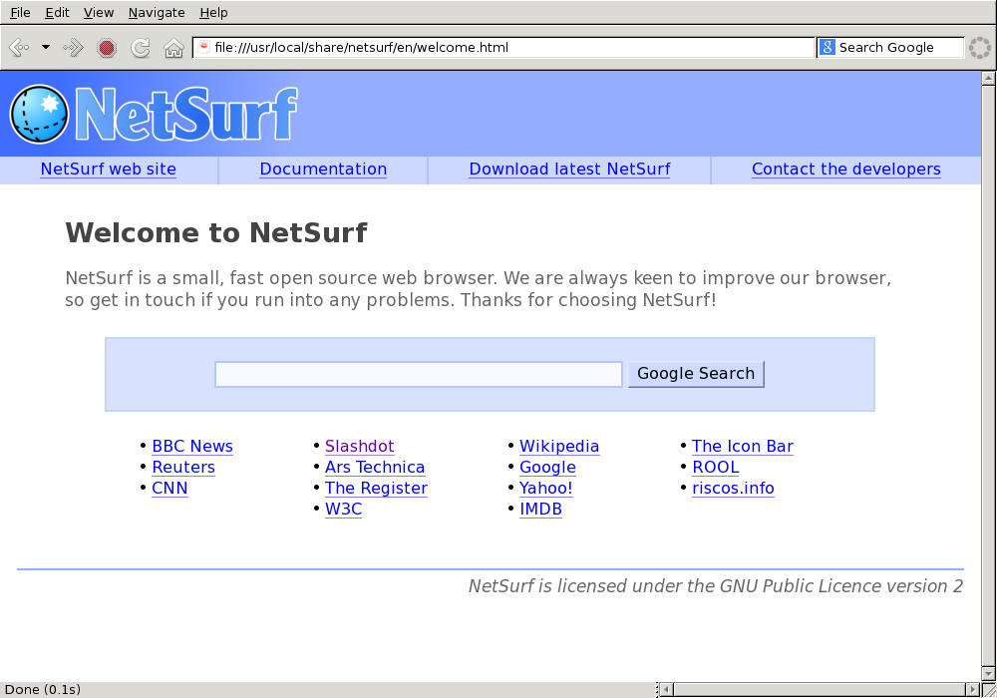
Task: Go to the home page via Home icon
Action: click(173, 47)
